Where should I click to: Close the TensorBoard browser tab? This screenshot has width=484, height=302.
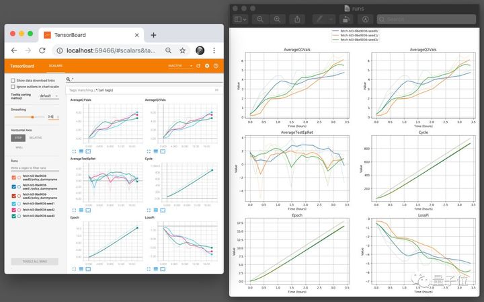click(136, 35)
